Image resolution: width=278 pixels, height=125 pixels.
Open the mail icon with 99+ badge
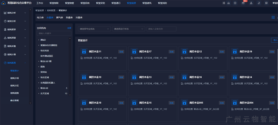coord(243,3)
